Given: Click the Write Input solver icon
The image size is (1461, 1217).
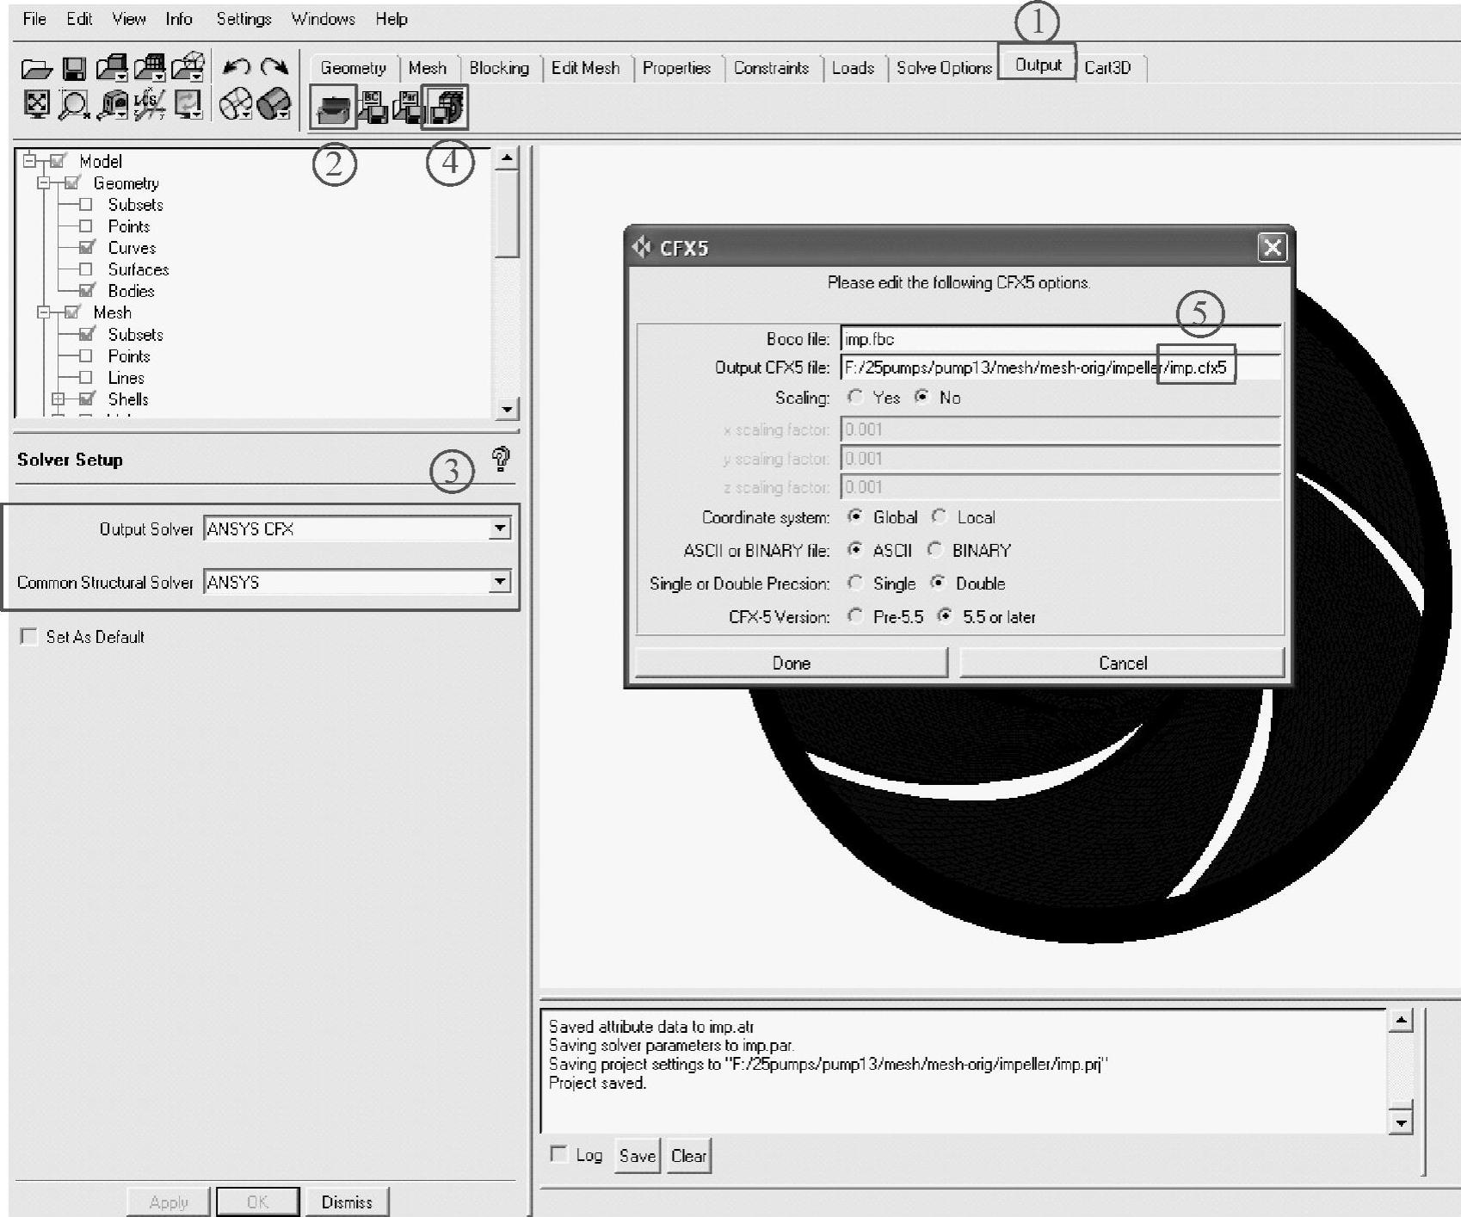Looking at the screenshot, I should pyautogui.click(x=446, y=107).
